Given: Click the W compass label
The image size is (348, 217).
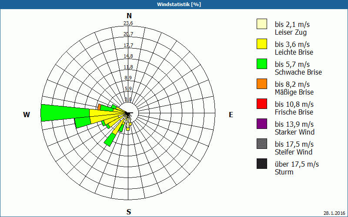Looking at the screenshot, I should click(x=27, y=115).
